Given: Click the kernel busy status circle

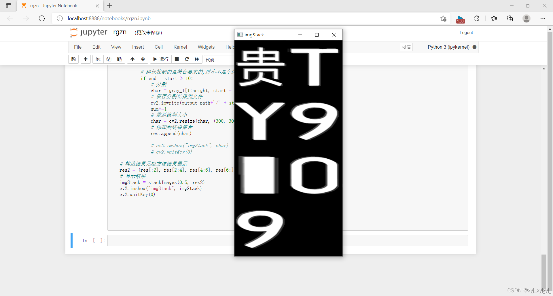Looking at the screenshot, I should pos(474,47).
